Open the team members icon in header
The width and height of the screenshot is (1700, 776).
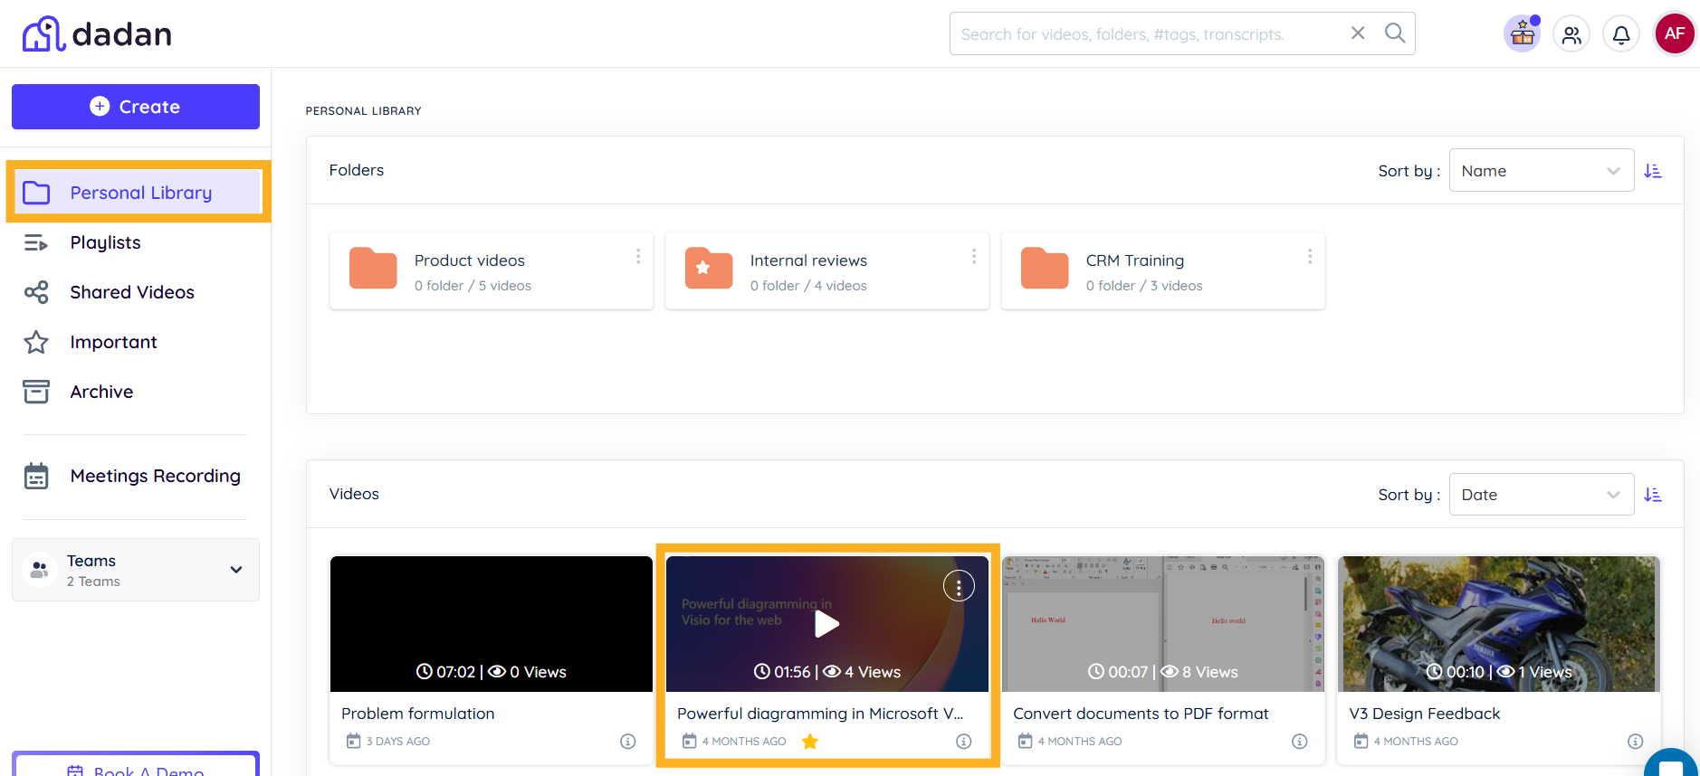(x=1571, y=34)
